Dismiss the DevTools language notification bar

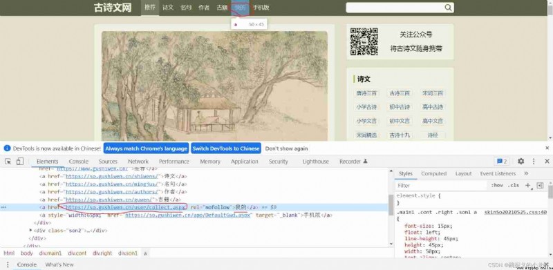point(547,148)
